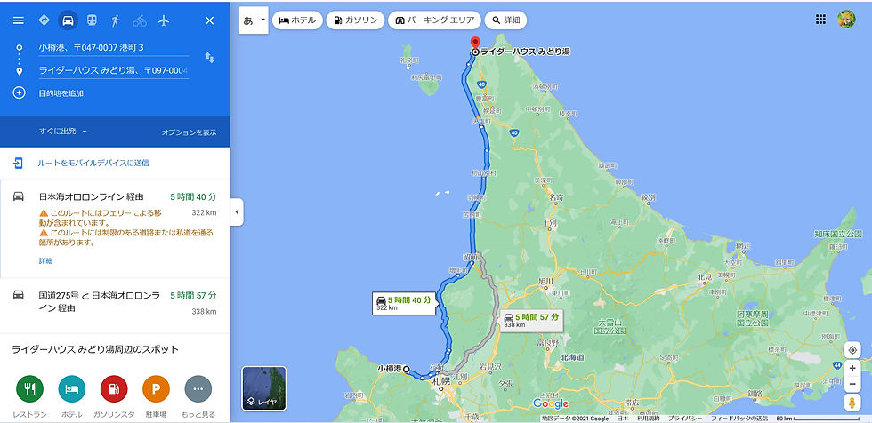Viewport: 872px width, 423px height.
Task: Zoom out on the map
Action: tap(852, 384)
